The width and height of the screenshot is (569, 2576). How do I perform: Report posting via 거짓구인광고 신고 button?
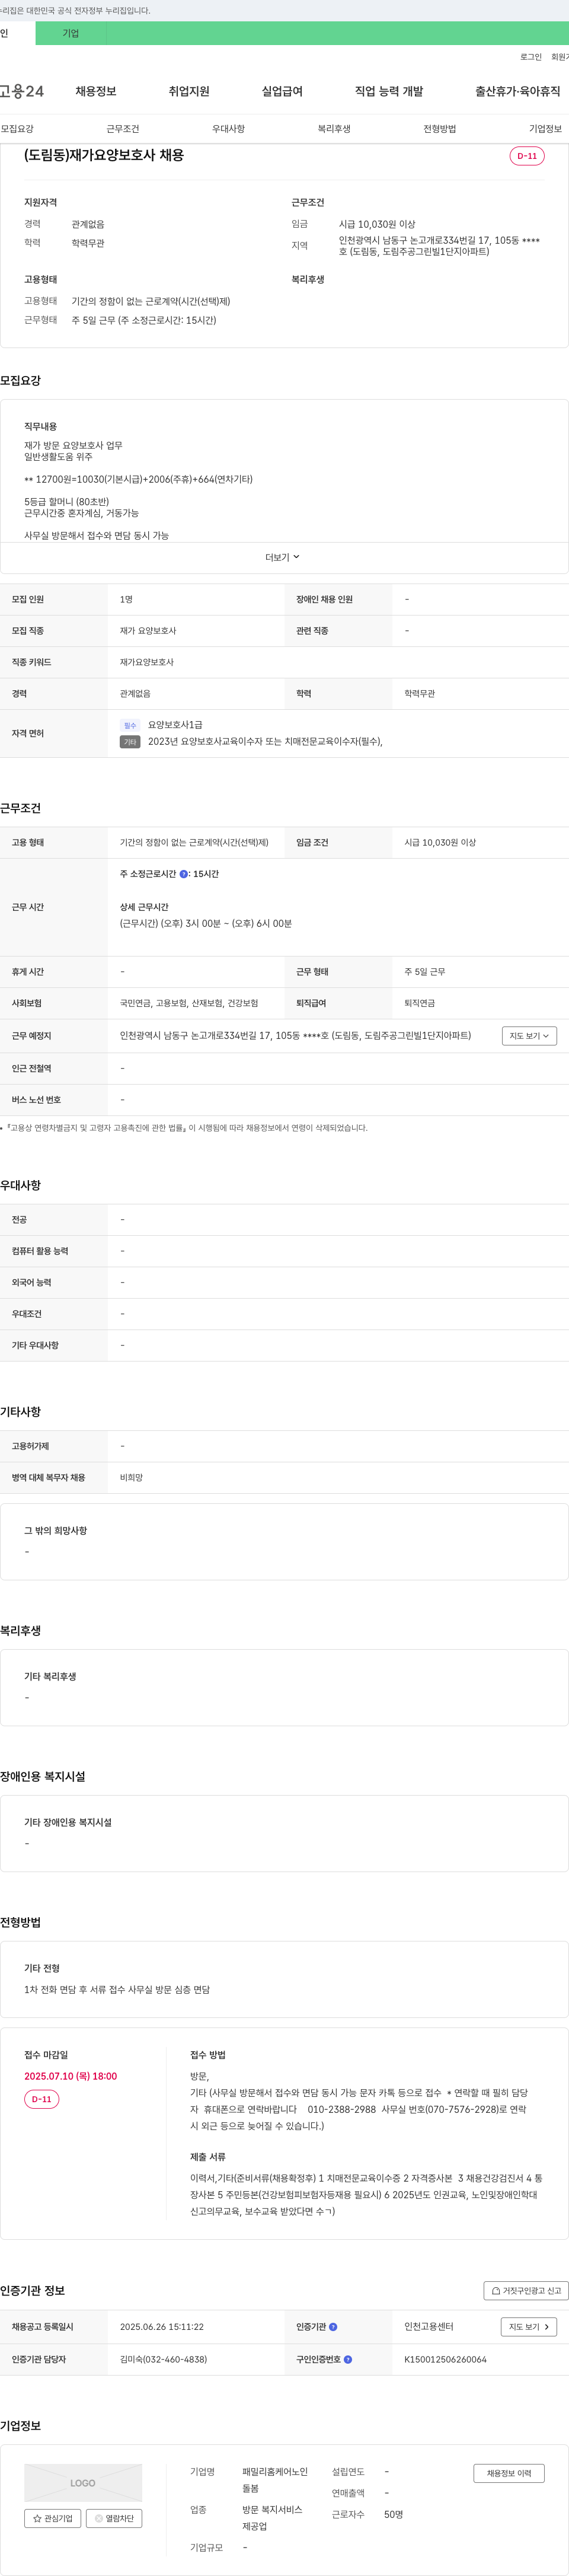click(x=526, y=2290)
